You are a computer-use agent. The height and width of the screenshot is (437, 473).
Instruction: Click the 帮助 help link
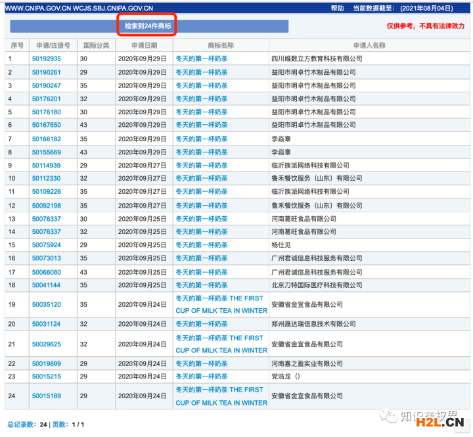(337, 8)
